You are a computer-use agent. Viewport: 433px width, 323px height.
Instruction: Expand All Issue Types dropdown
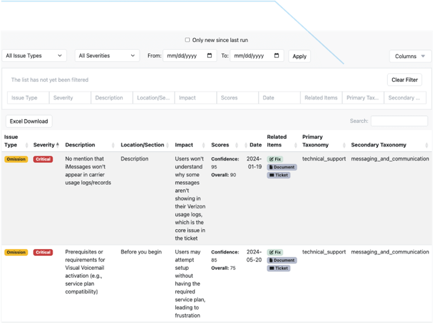(x=34, y=56)
